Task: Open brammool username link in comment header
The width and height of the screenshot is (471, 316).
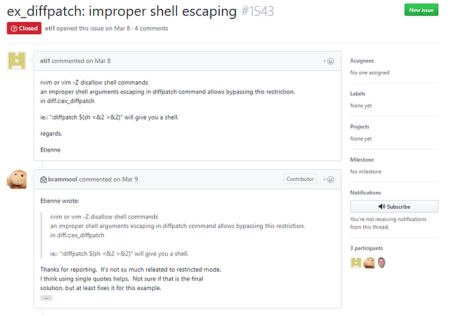Action: (63, 179)
